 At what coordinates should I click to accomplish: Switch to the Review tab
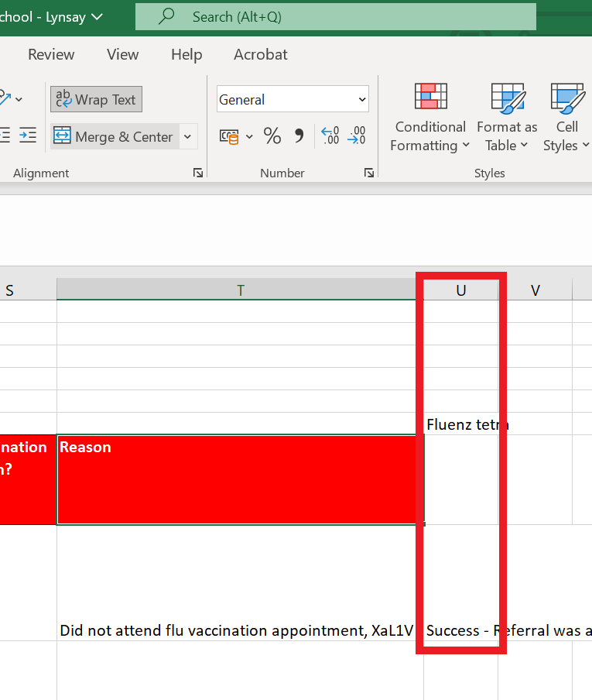pyautogui.click(x=51, y=54)
